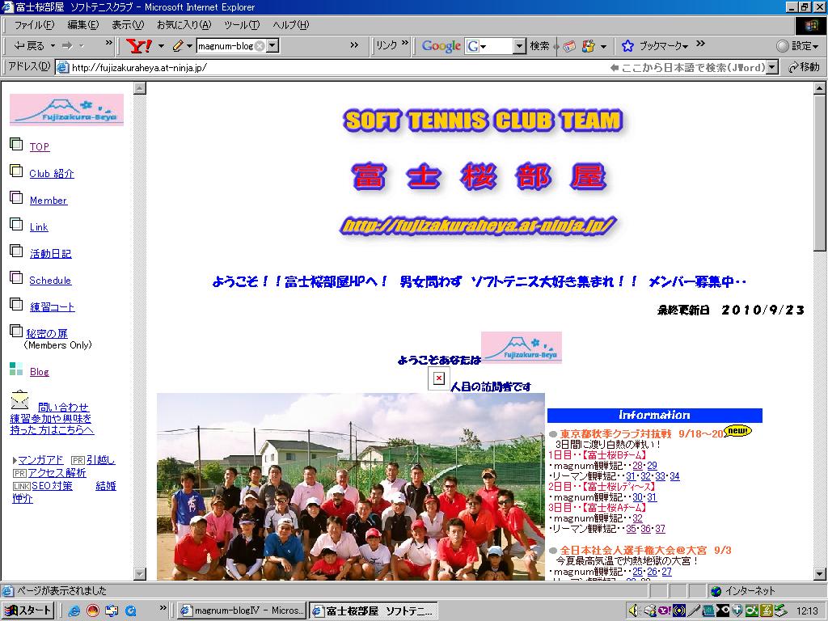
Task: Click the Google toolbar logo
Action: click(441, 46)
